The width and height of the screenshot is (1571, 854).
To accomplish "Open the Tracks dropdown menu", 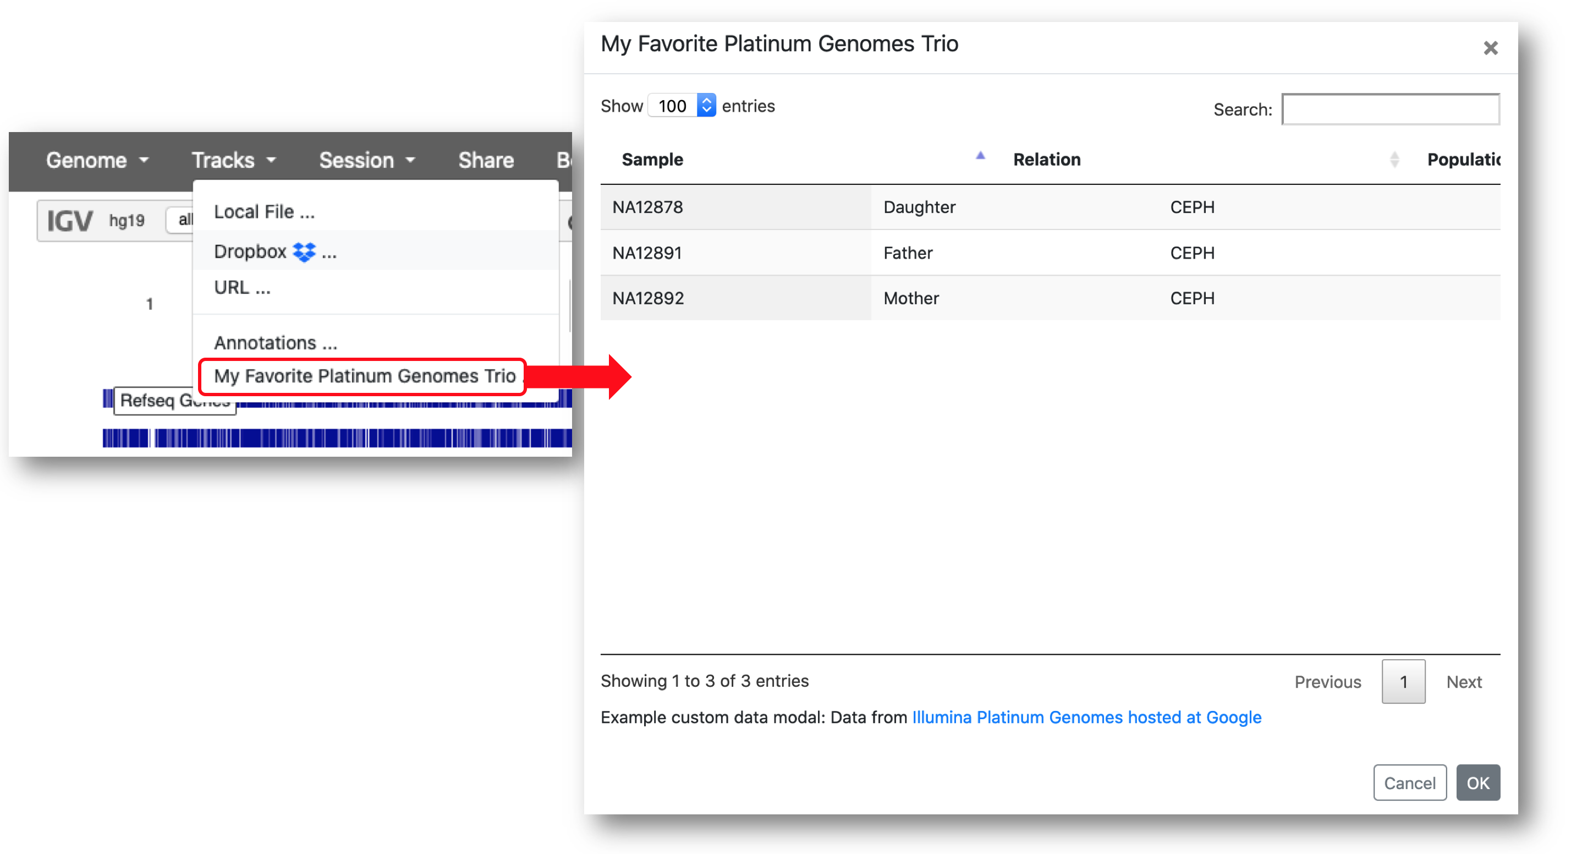I will [233, 161].
